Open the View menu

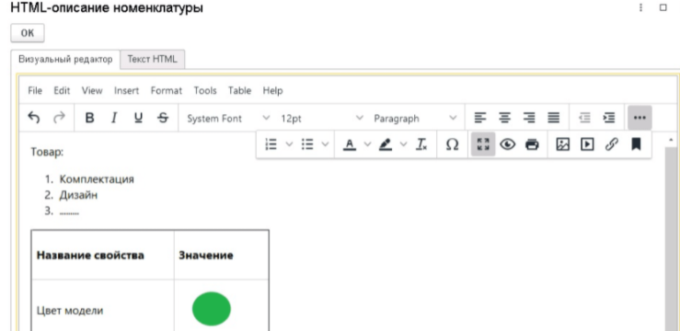click(92, 90)
